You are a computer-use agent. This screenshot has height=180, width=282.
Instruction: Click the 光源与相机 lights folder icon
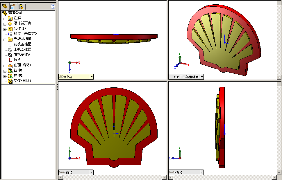(x=10, y=39)
